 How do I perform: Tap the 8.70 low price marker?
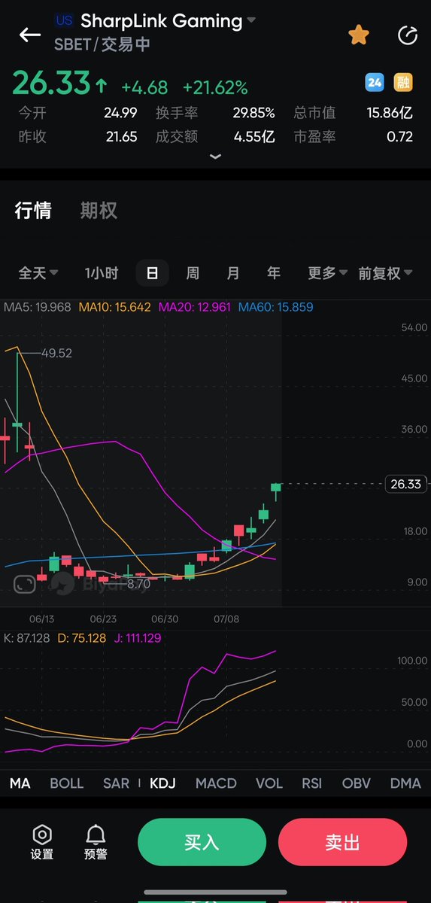click(x=138, y=583)
